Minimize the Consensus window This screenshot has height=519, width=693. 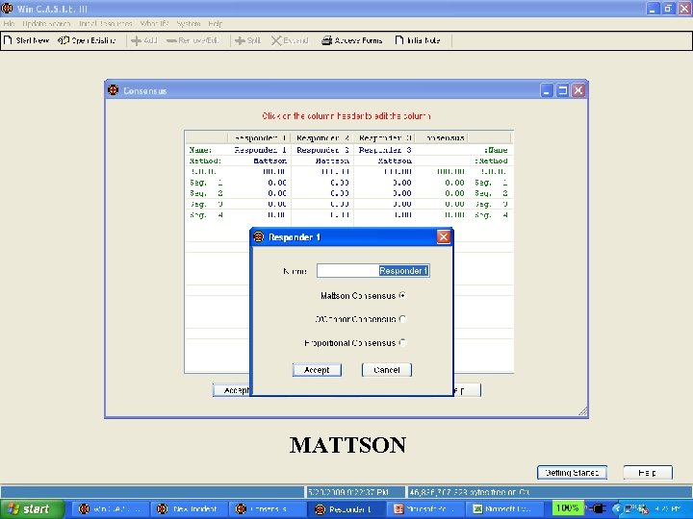pyautogui.click(x=547, y=90)
